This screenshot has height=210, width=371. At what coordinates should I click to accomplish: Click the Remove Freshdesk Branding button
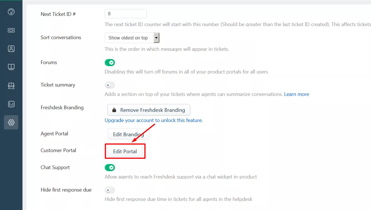point(149,110)
